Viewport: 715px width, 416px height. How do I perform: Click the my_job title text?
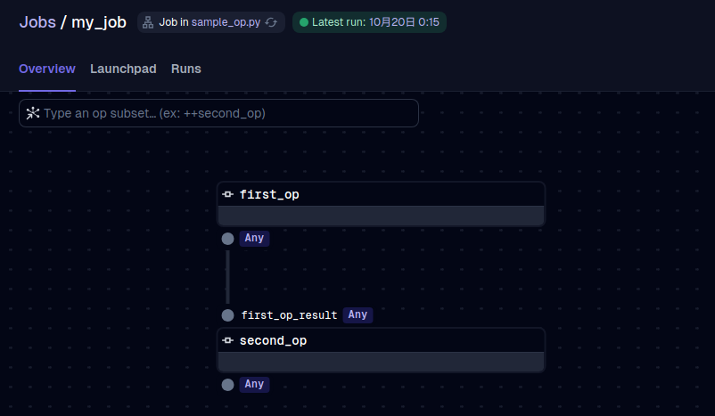pos(99,22)
